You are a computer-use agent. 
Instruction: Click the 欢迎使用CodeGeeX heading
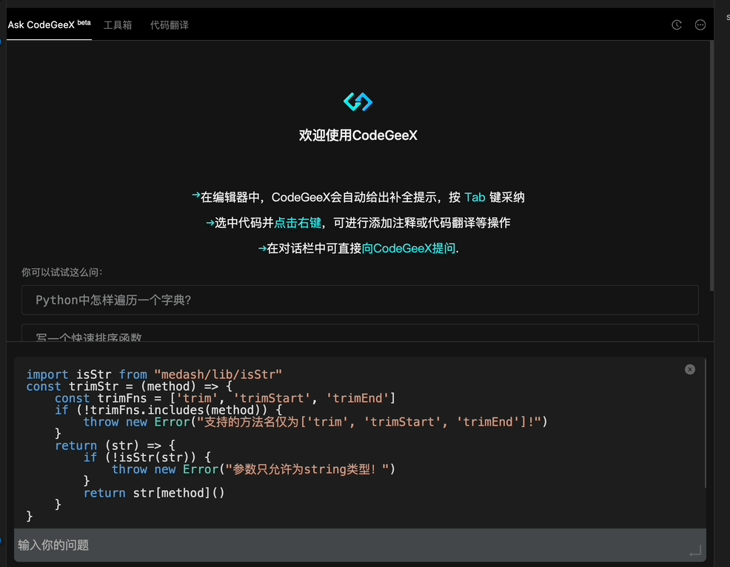(358, 135)
